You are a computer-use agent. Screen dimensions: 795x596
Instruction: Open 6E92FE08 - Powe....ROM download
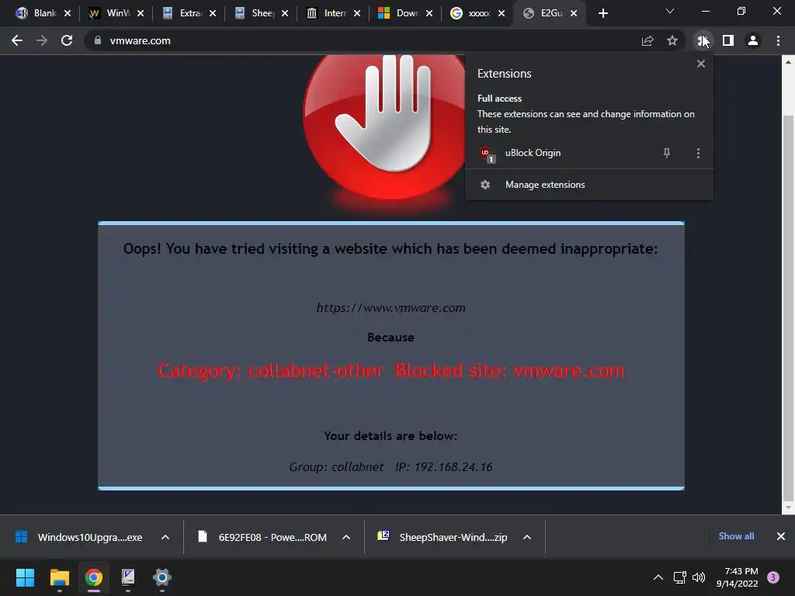click(262, 537)
